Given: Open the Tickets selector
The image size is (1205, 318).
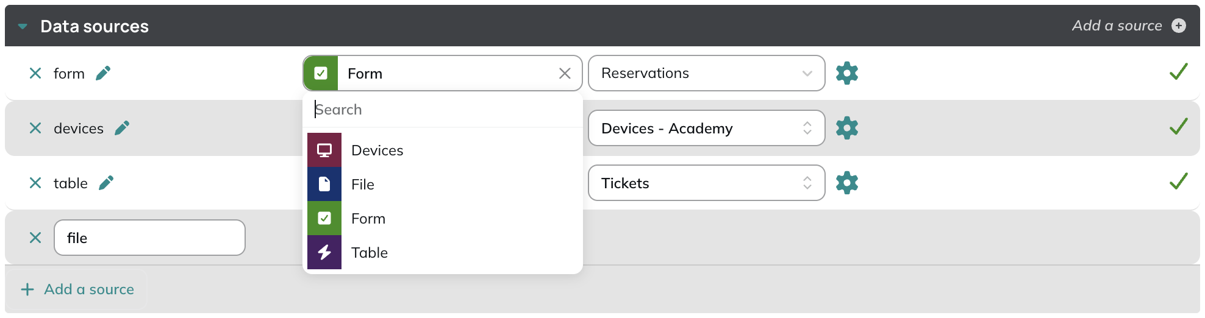Looking at the screenshot, I should 707,183.
